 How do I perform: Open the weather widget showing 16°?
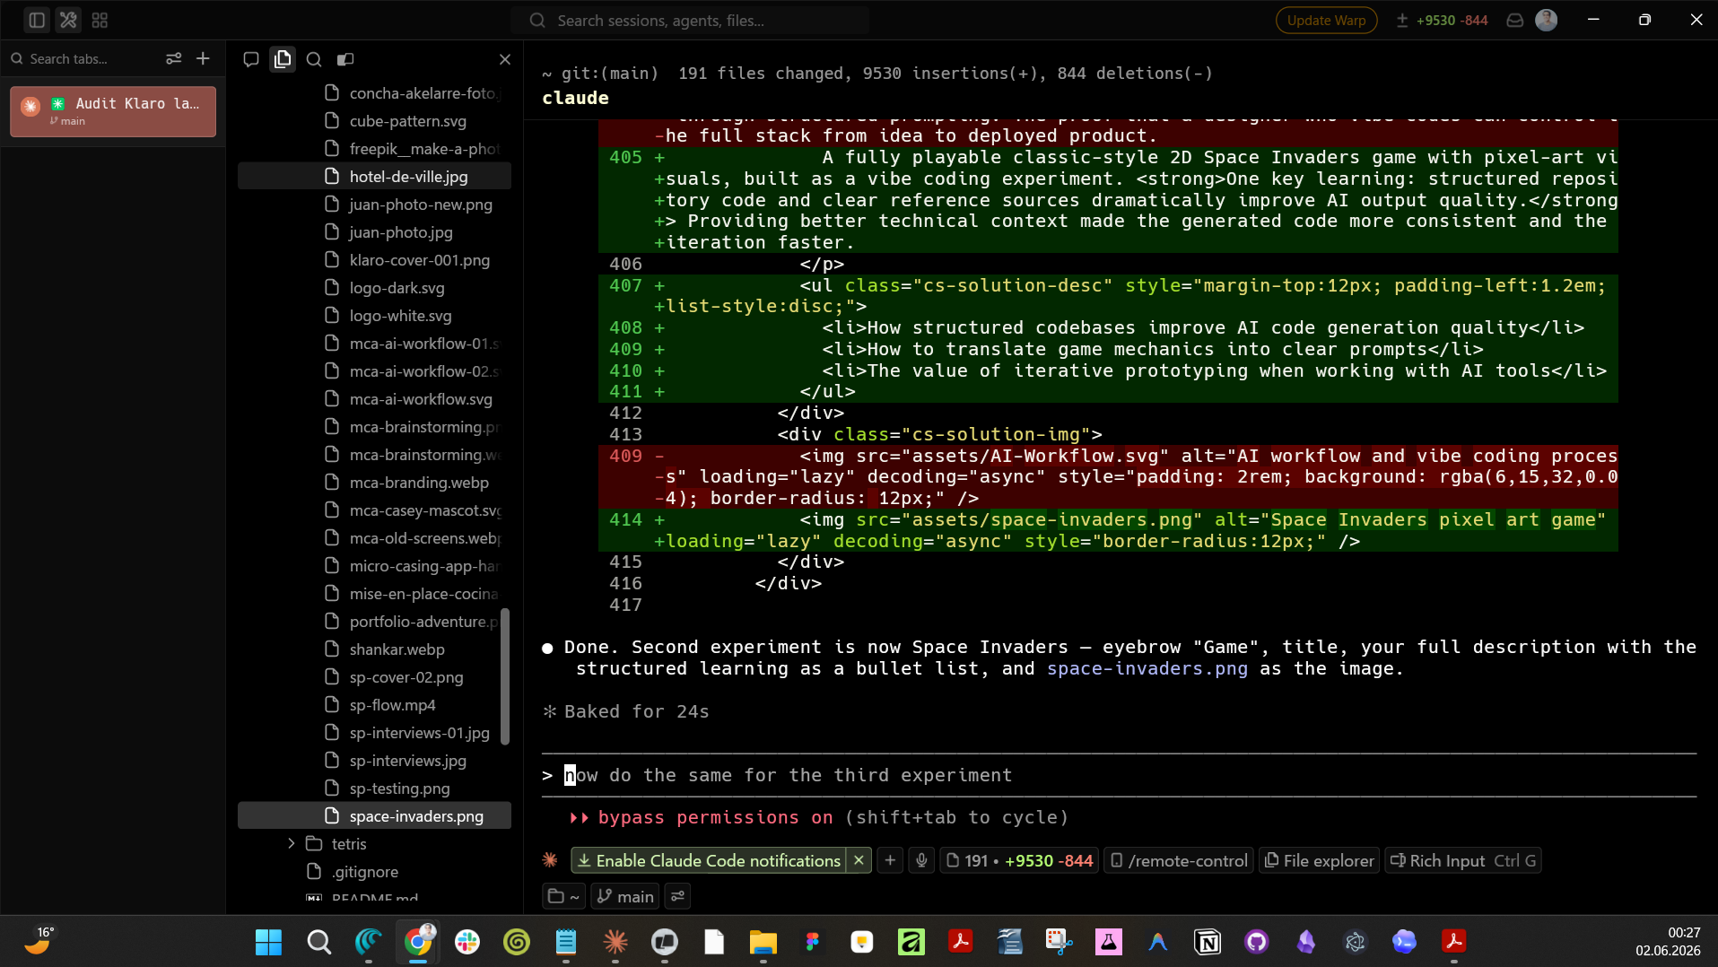click(x=39, y=942)
